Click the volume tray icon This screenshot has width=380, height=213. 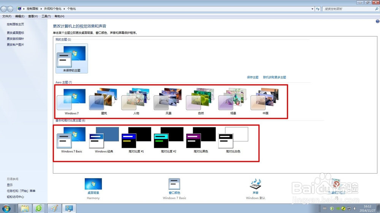[355, 208]
